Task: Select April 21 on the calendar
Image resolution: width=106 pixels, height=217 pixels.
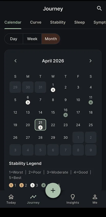Action: (x=40, y=125)
